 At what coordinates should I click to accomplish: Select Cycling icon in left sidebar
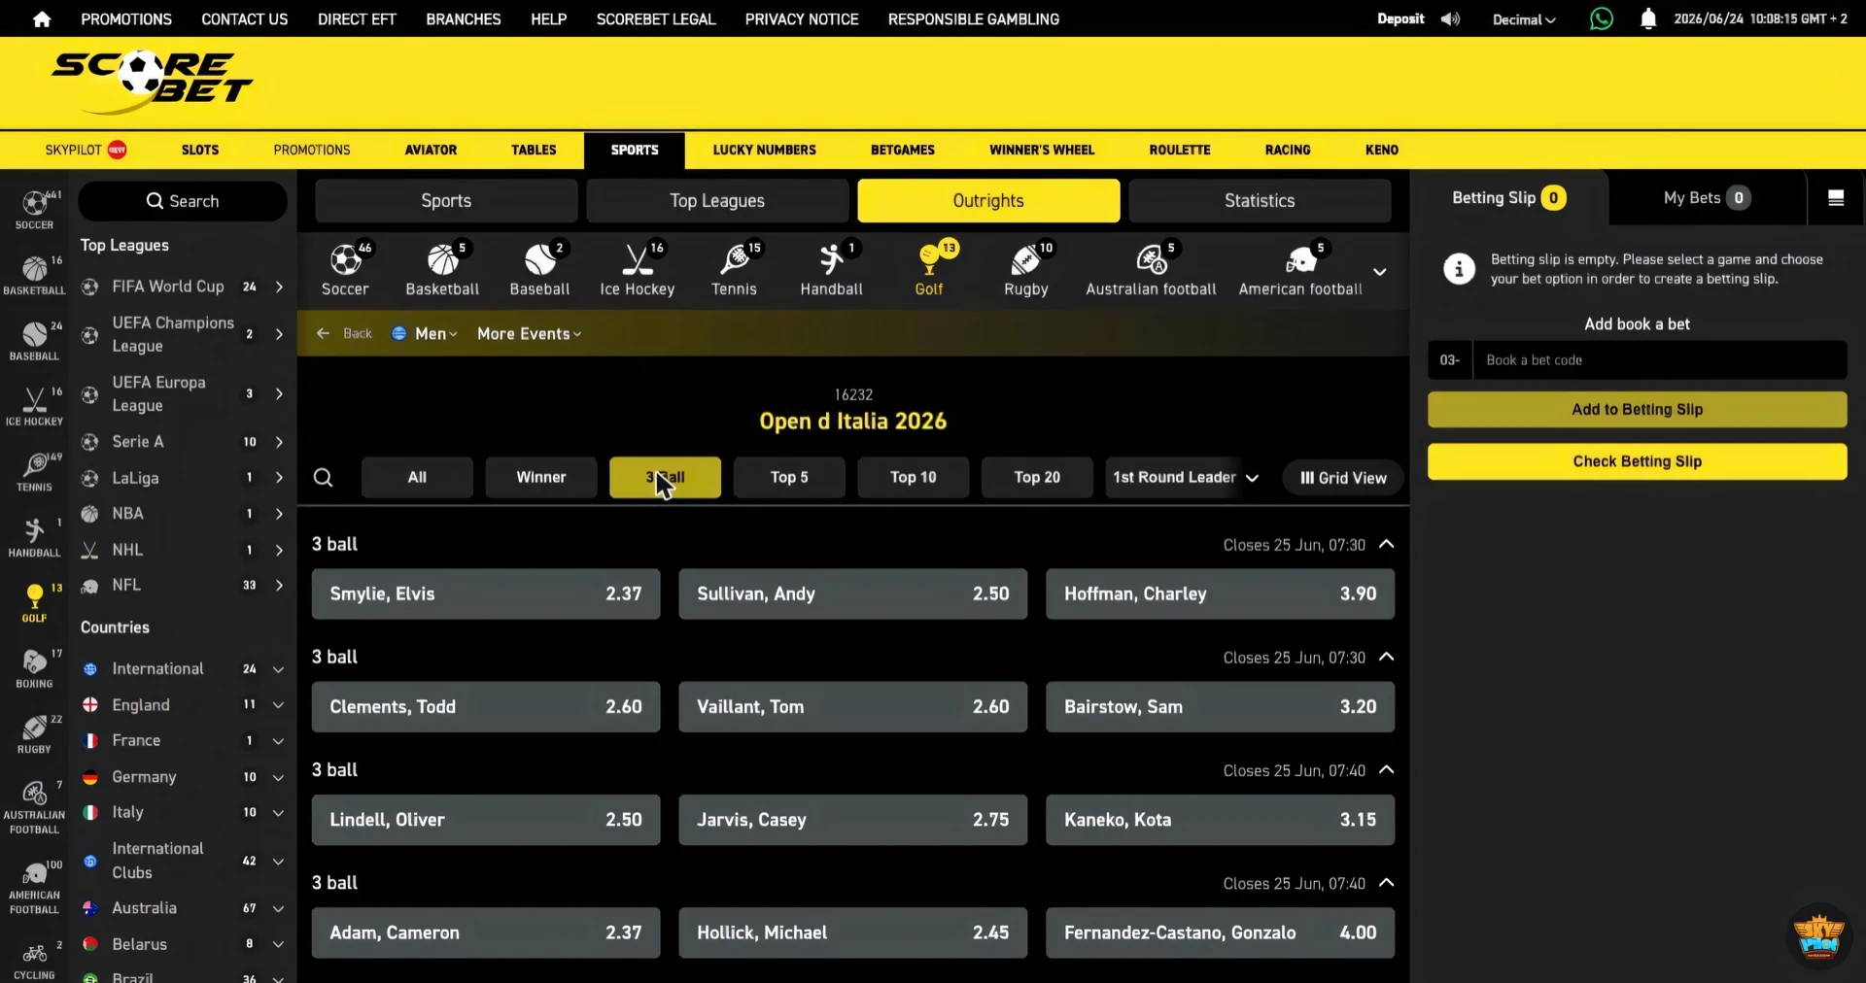(x=34, y=960)
